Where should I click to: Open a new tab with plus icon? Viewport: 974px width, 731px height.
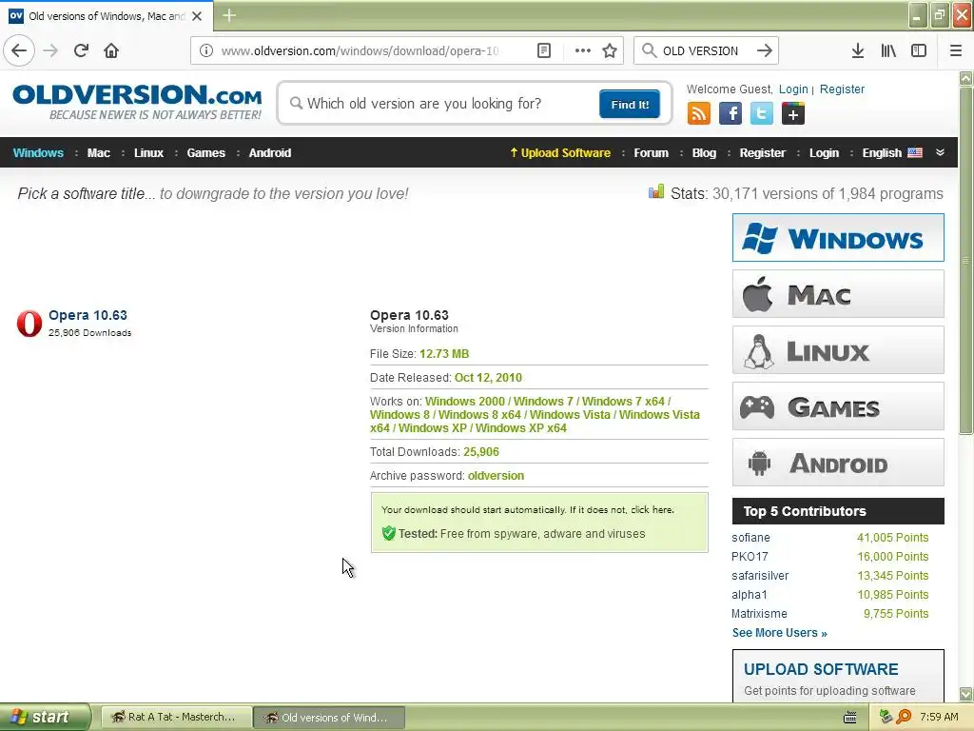229,15
